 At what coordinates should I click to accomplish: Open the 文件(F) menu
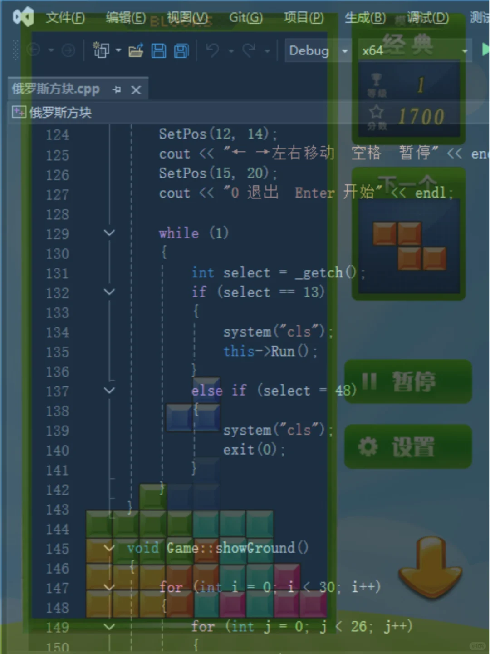pyautogui.click(x=65, y=18)
